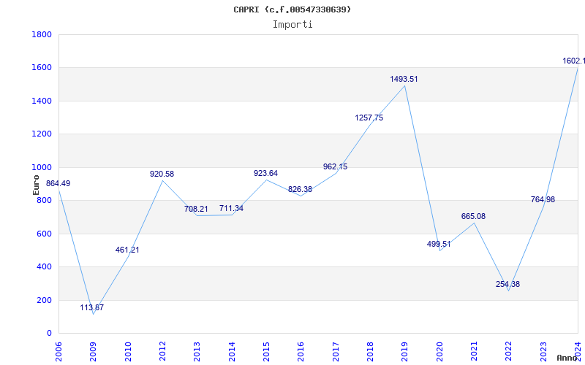Click the x-axis year label 2021
Viewport: 585px width, 365px height.
point(474,352)
